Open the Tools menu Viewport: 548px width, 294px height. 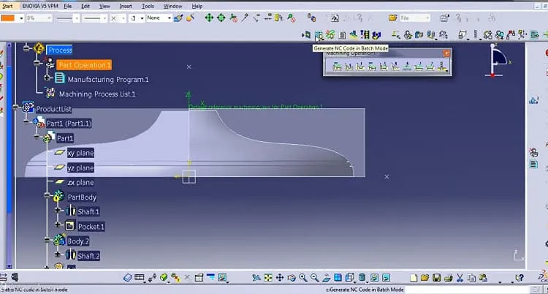[148, 7]
